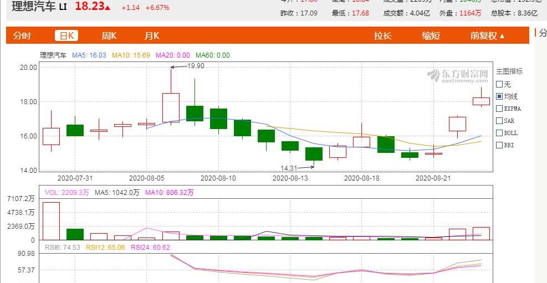Enable the BBI indicator checkbox
This screenshot has height=283, width=547.
499,145
